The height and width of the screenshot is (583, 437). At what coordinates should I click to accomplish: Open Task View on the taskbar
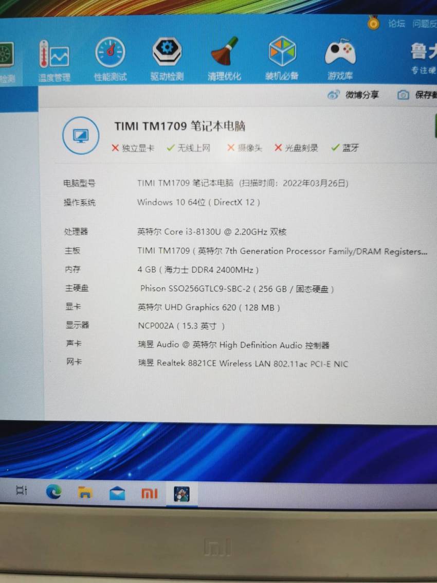(x=22, y=490)
